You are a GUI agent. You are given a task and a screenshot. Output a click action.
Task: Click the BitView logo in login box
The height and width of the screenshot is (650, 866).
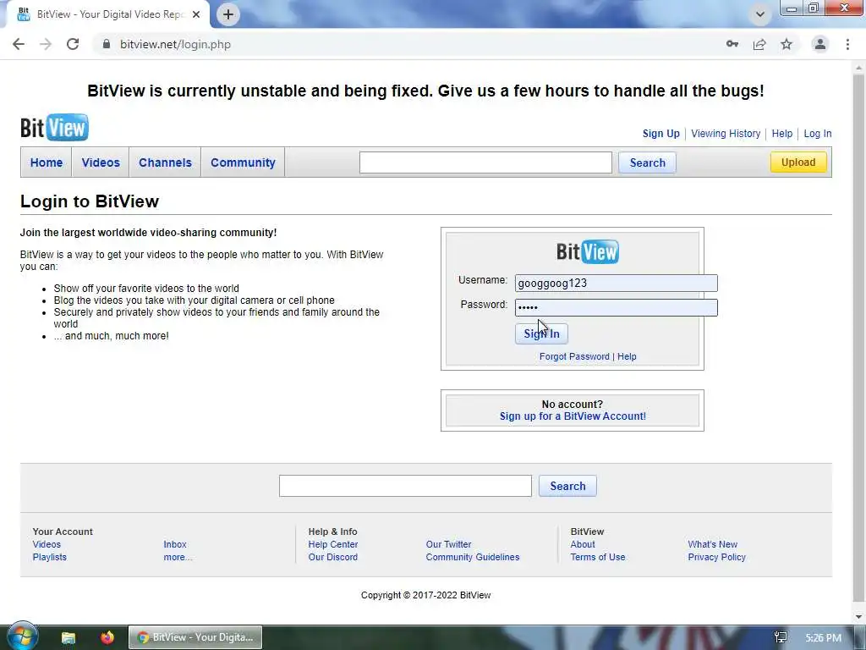tap(588, 251)
